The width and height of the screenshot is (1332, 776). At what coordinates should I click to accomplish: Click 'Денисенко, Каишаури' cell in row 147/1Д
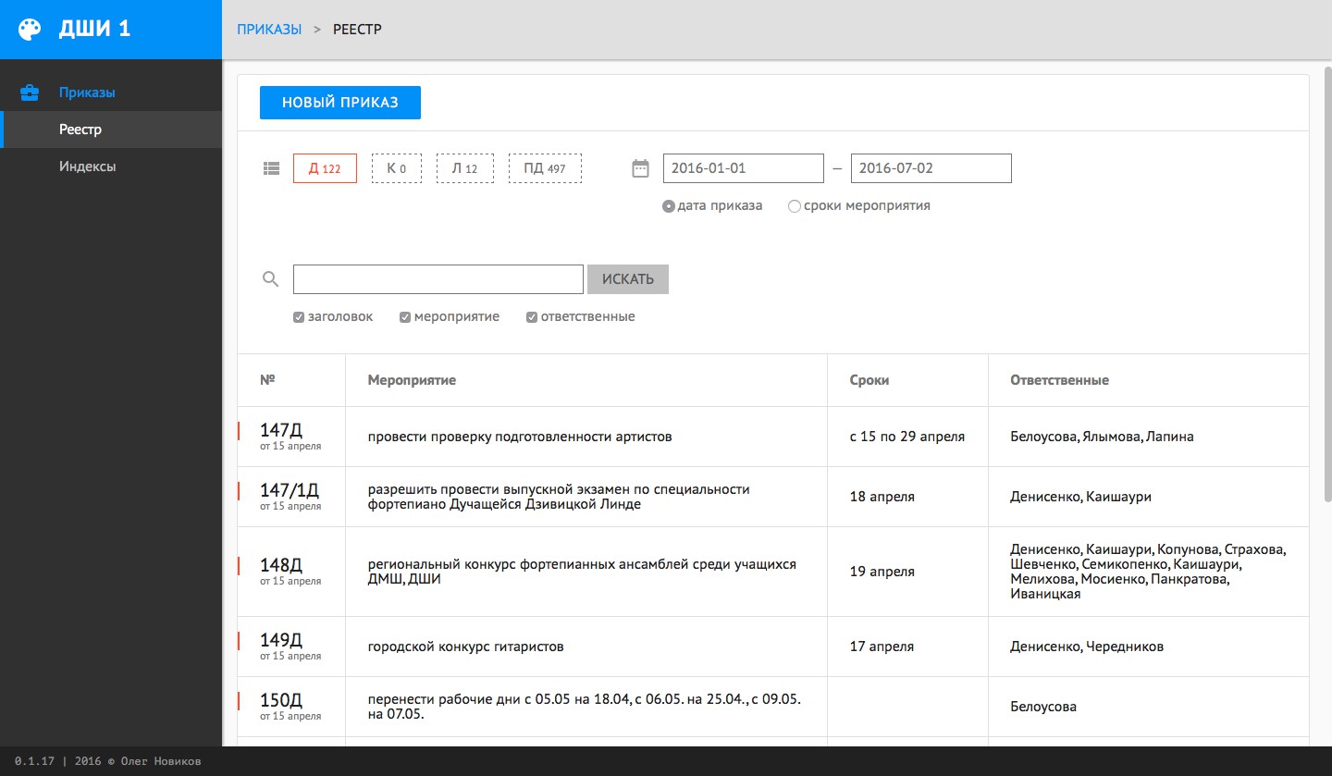pos(1081,497)
